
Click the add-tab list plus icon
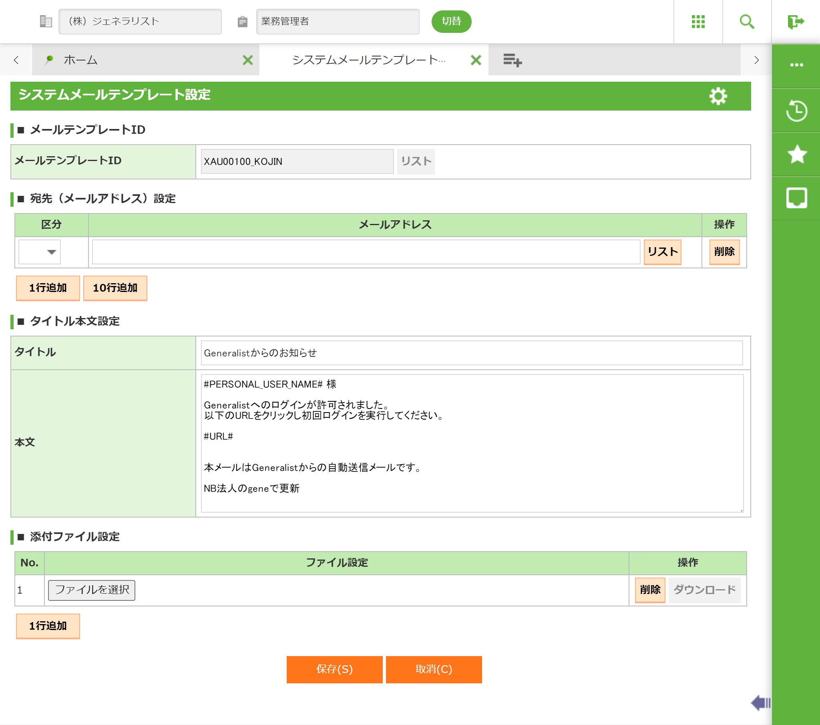[512, 60]
